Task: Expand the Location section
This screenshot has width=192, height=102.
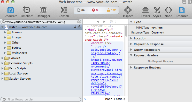Action: coord(131,38)
